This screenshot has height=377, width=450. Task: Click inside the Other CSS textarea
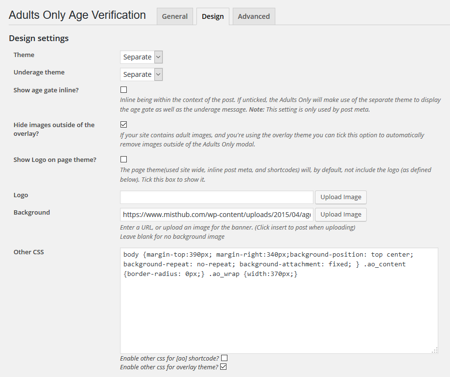point(279,301)
